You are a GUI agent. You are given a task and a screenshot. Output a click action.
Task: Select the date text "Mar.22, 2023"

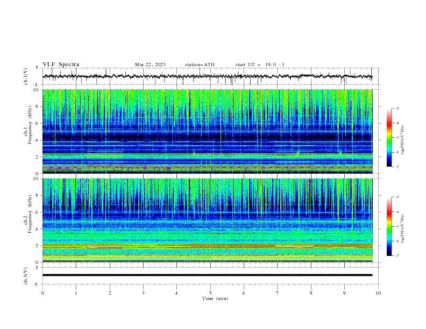pyautogui.click(x=150, y=65)
